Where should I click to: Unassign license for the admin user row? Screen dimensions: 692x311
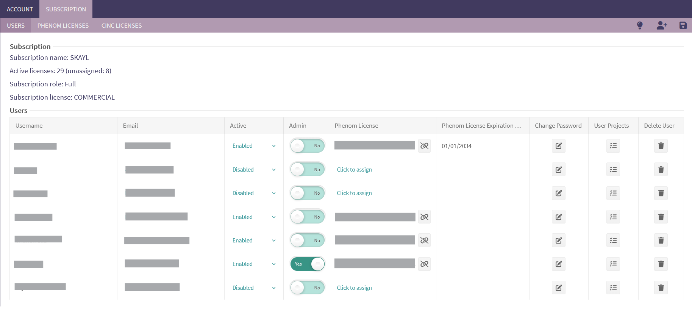424,264
